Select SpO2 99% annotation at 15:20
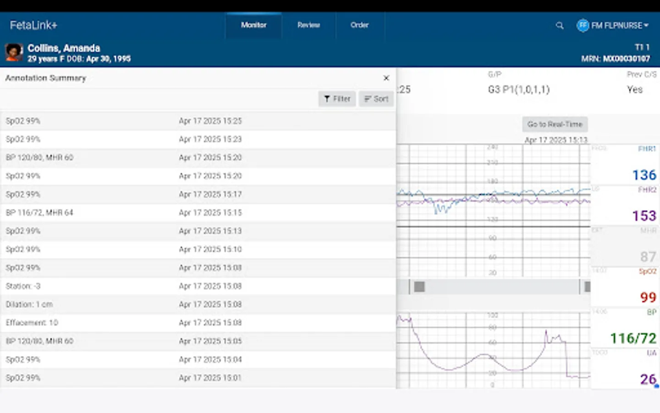This screenshot has height=413, width=660. (x=198, y=176)
